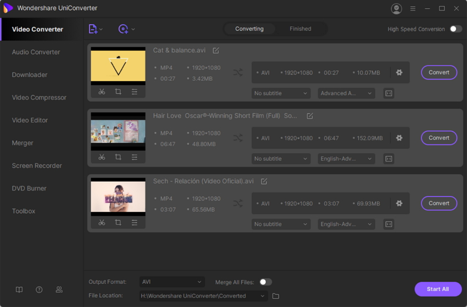Screen dimensions: 467x307
Task: Open effects settings for Sech - Relación video
Action: (x=134, y=222)
